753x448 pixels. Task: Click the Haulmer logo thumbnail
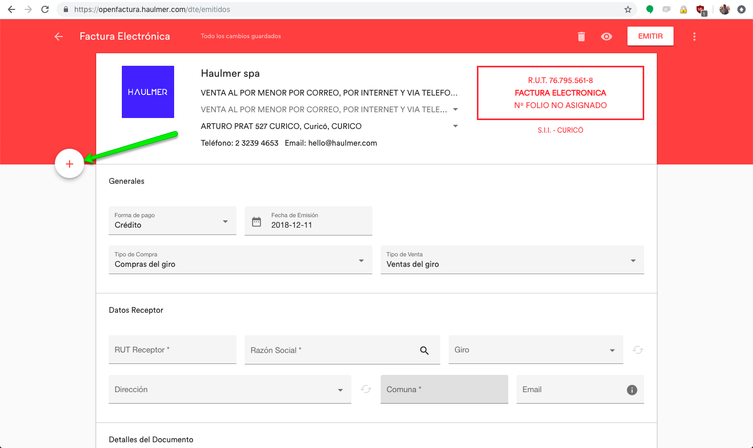click(148, 92)
